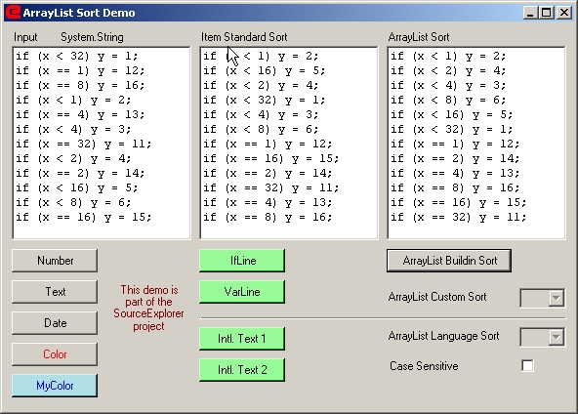This screenshot has height=414, width=578.
Task: Close the ArrayList Sort Demo window
Action: (564, 13)
